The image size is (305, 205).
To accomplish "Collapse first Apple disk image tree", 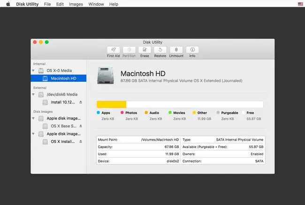I will pos(33,118).
